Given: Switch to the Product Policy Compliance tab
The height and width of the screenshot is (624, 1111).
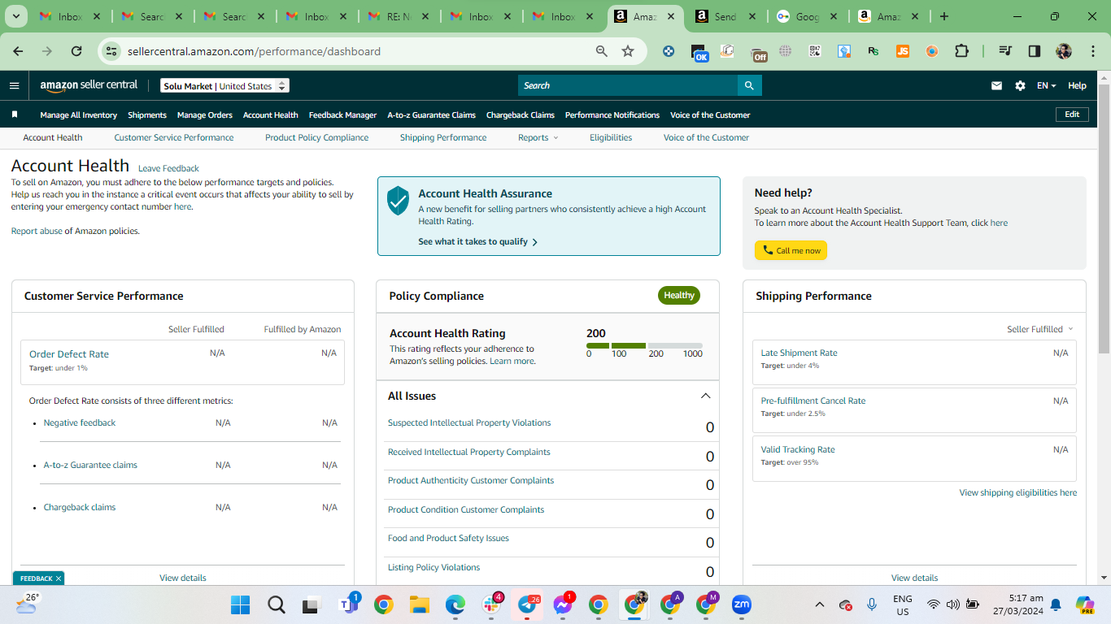Looking at the screenshot, I should click(x=317, y=137).
